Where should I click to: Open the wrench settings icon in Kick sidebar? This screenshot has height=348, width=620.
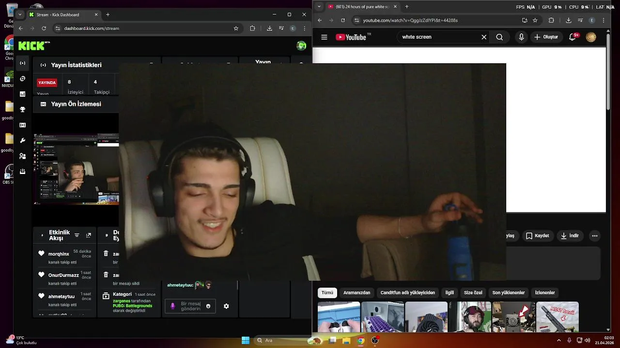point(22,141)
